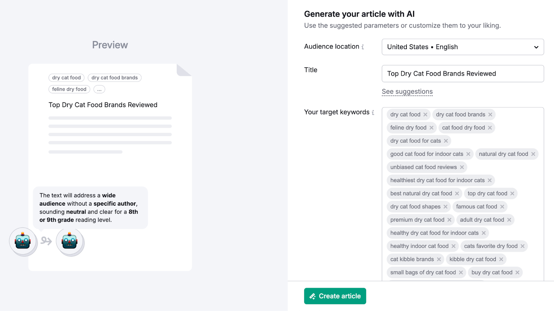Remove 'unbiased cat food reviews' keyword tag

[x=462, y=167]
